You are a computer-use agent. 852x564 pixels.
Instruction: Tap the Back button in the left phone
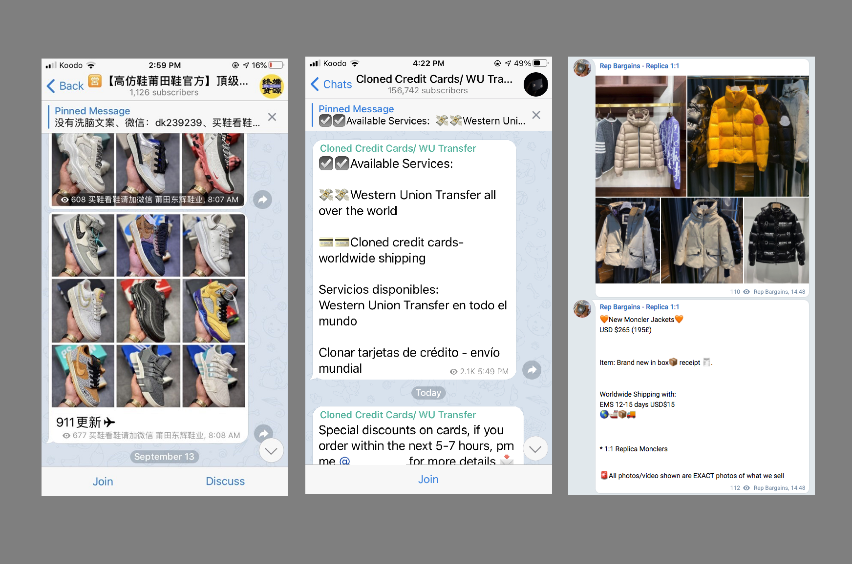(x=65, y=86)
